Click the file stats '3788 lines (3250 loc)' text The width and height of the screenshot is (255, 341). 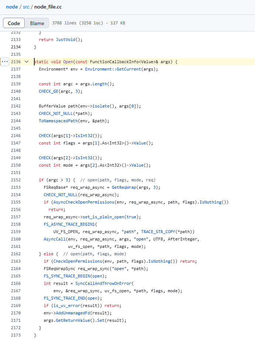pyautogui.click(x=77, y=23)
